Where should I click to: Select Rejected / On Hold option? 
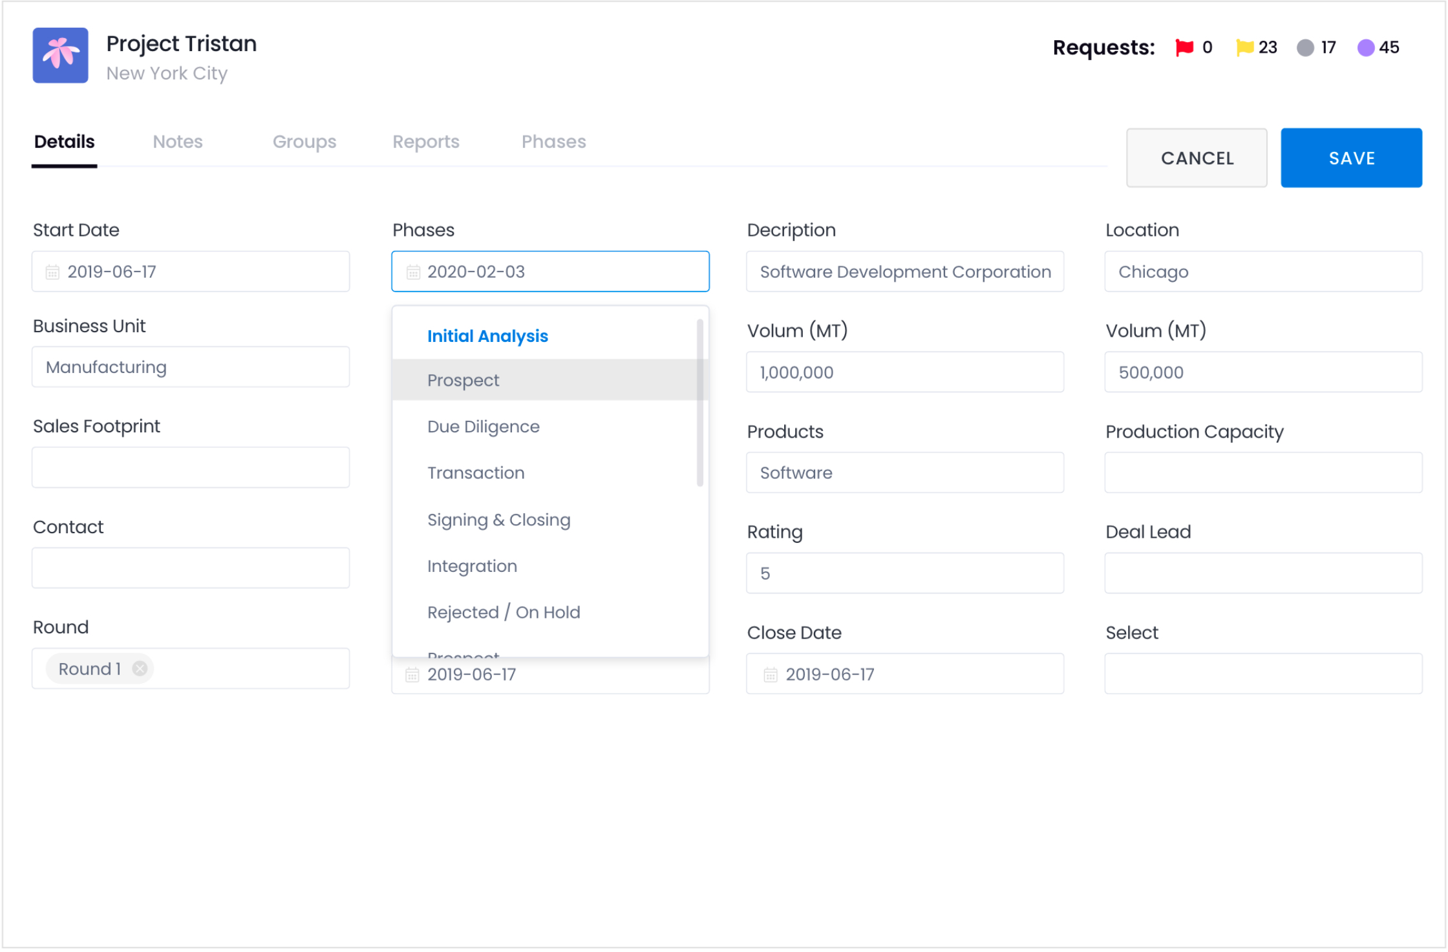point(504,612)
